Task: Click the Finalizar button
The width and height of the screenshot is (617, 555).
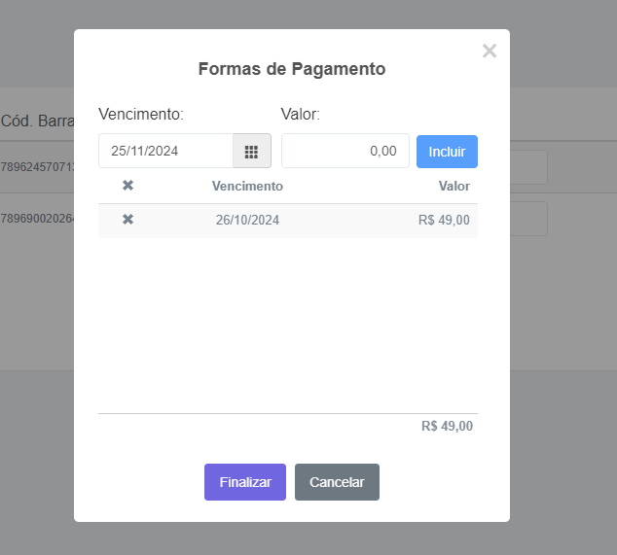Action: pyautogui.click(x=244, y=482)
